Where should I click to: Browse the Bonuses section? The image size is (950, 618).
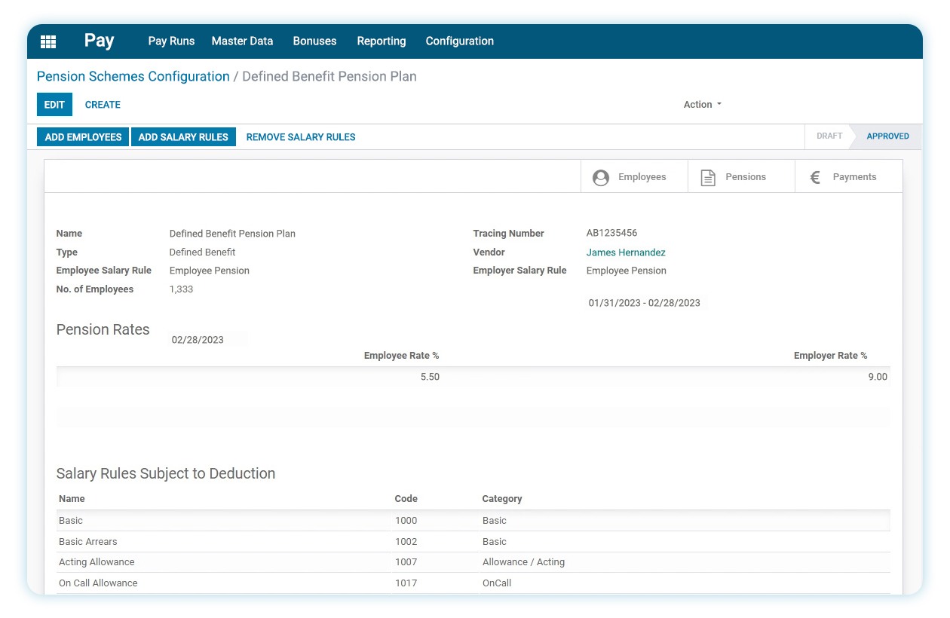click(314, 41)
